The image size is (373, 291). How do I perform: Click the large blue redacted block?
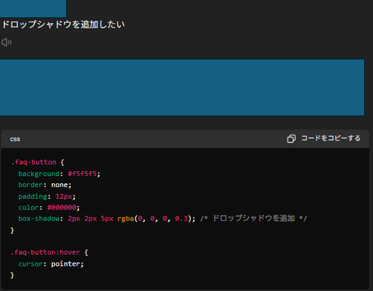point(182,87)
